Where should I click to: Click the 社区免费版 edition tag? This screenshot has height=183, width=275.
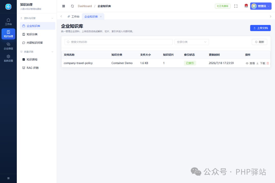[x=223, y=6]
